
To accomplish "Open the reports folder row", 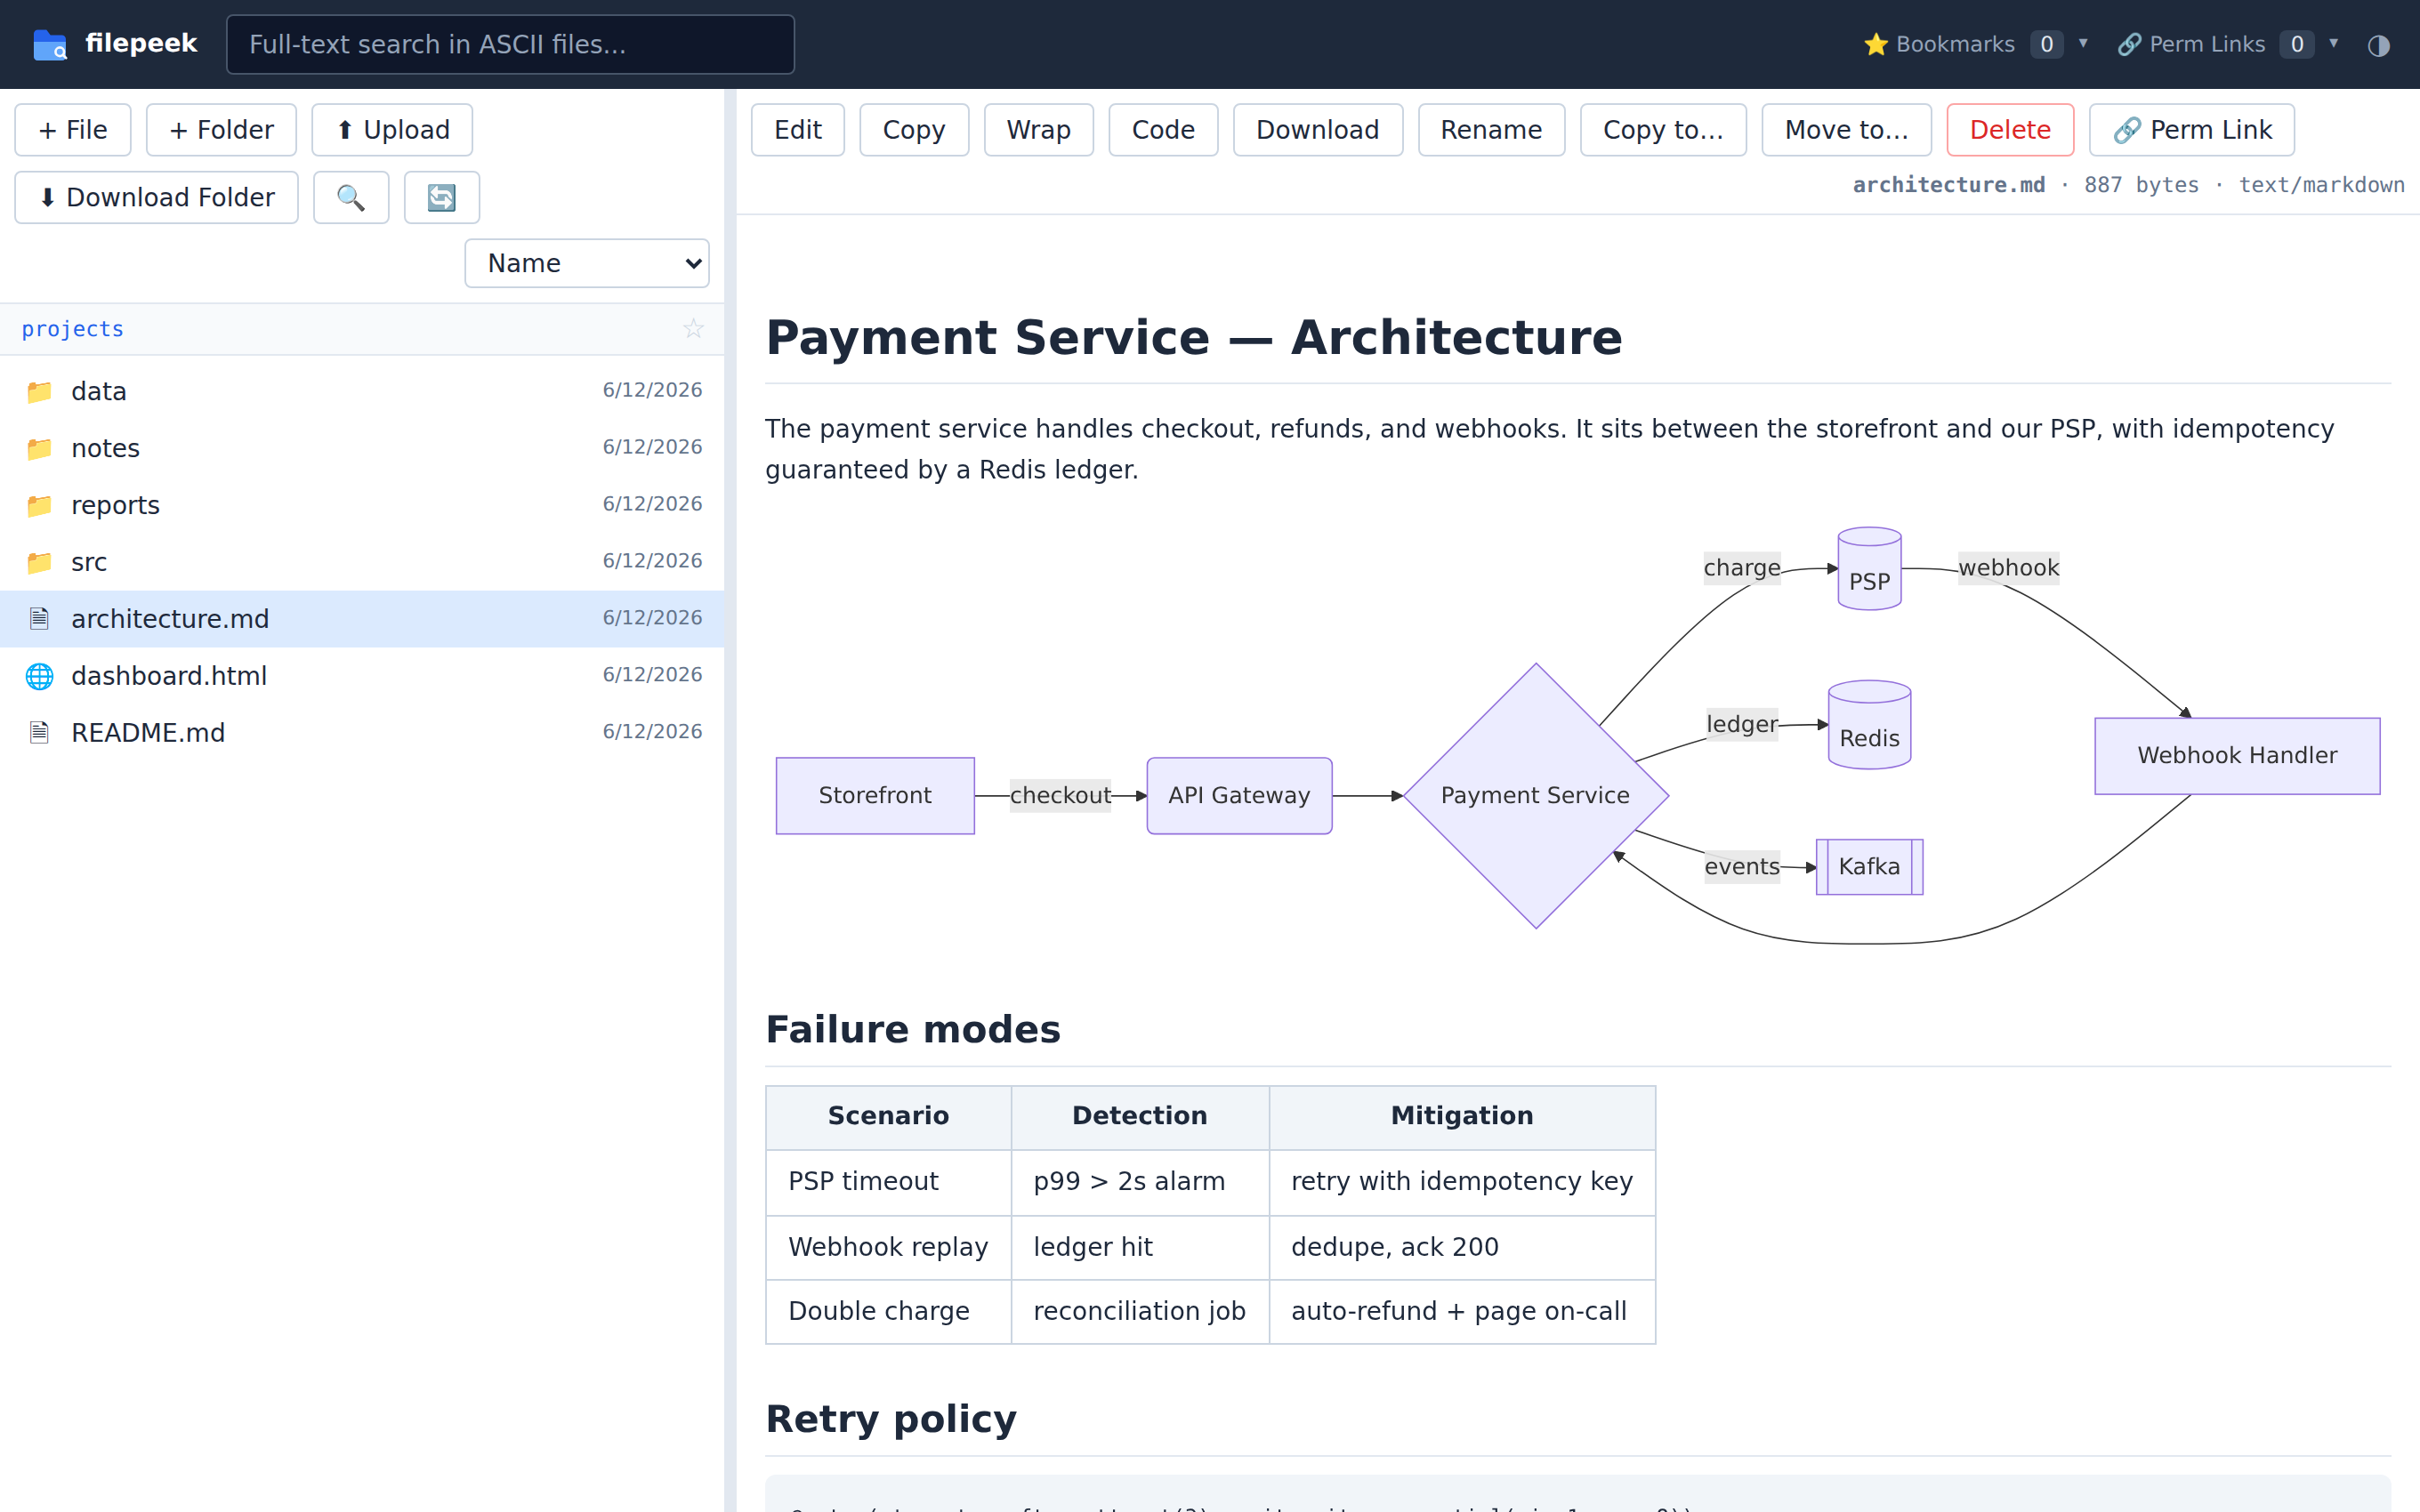I will click(x=362, y=505).
